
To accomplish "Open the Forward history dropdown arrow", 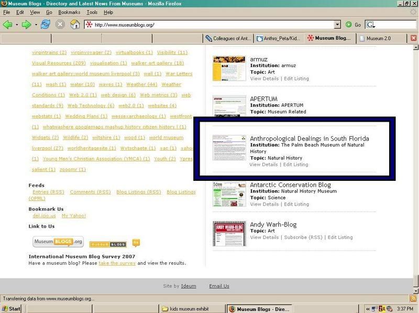I will tap(36, 25).
